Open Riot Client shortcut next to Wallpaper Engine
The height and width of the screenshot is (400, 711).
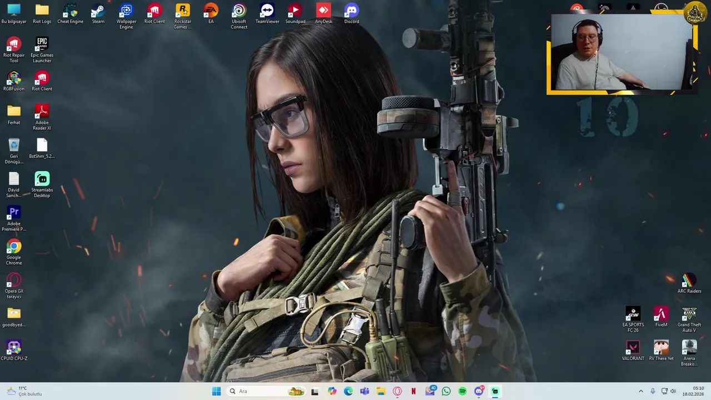[154, 14]
